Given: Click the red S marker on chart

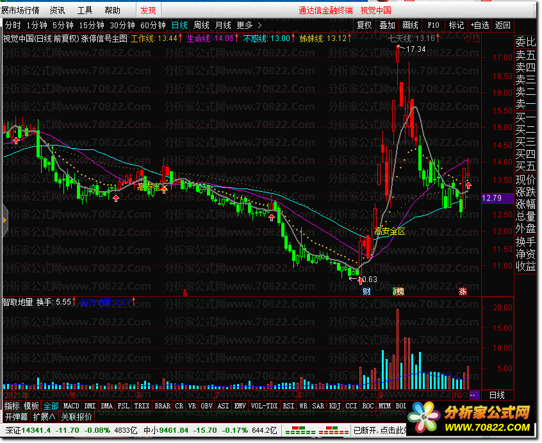Looking at the screenshot, I should (185, 293).
